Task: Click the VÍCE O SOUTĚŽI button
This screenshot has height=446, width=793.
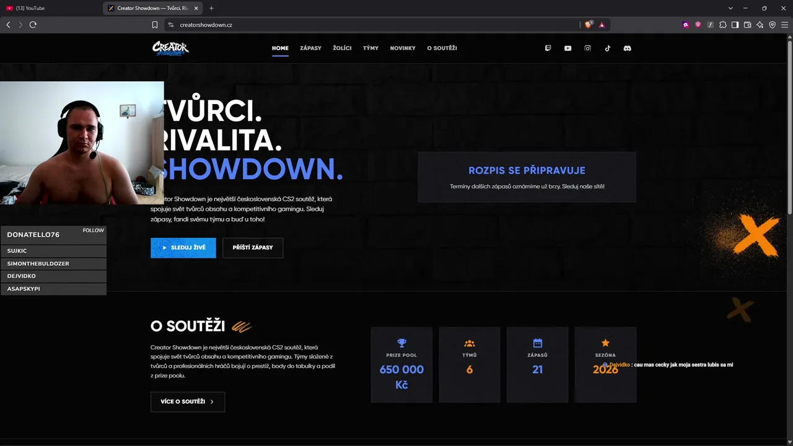Action: 188,401
